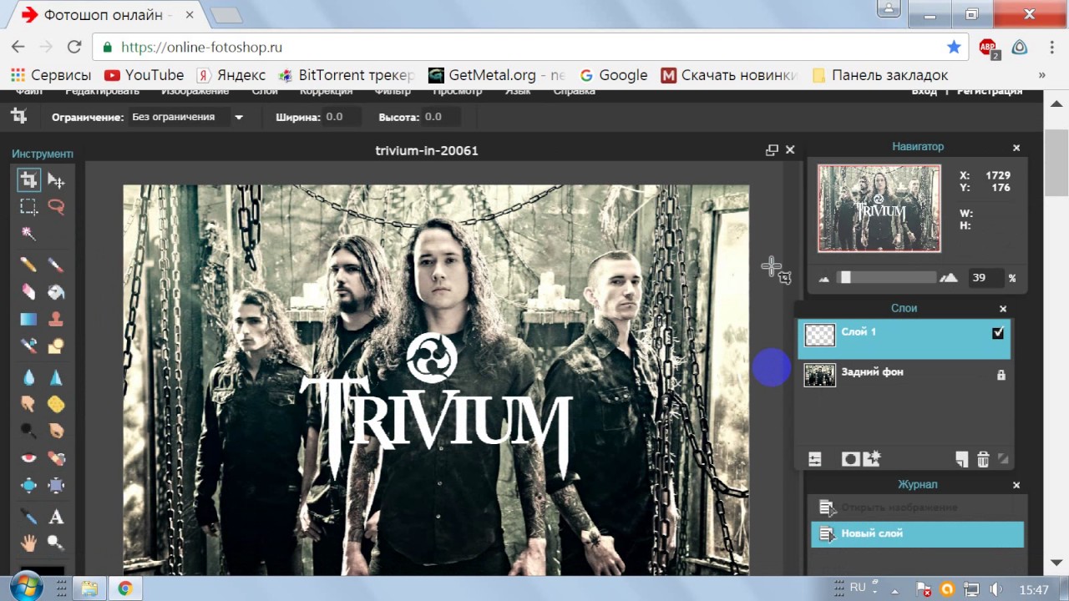Select the Drawing shape tool
Image resolution: width=1069 pixels, height=601 pixels.
56,346
